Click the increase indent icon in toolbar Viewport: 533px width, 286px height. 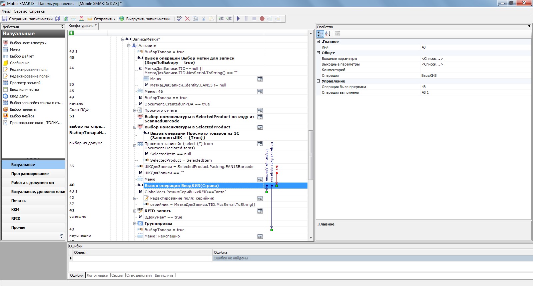tap(221, 19)
